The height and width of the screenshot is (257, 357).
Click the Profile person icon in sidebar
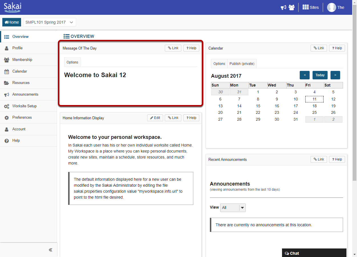coord(7,48)
